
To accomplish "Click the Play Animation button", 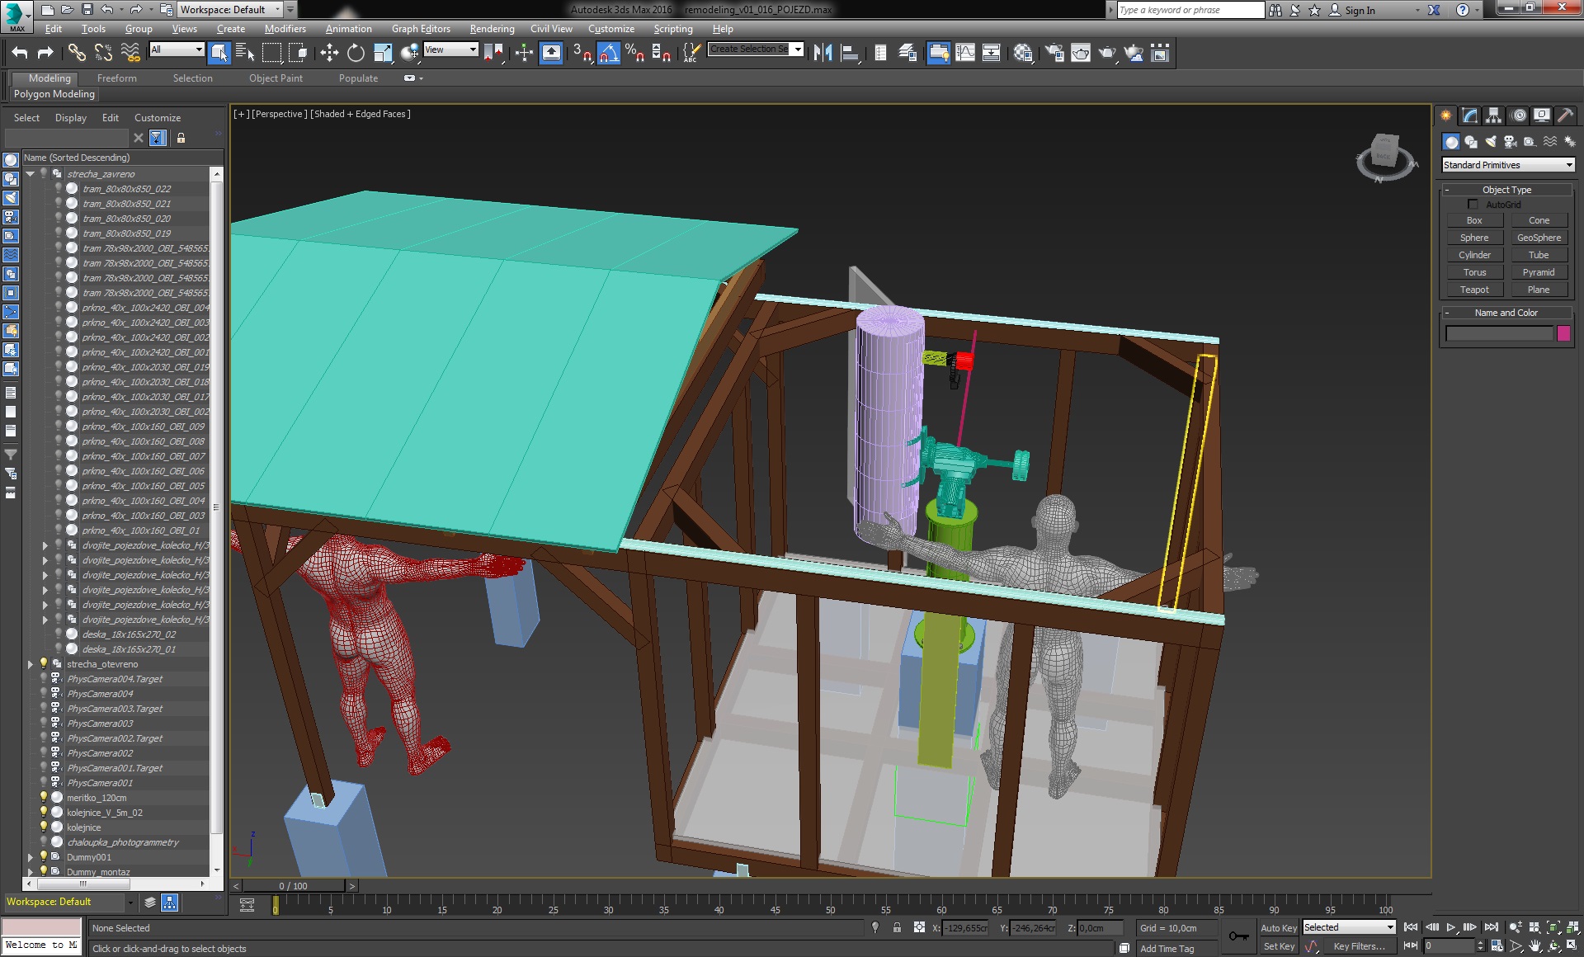I will coord(1451,927).
